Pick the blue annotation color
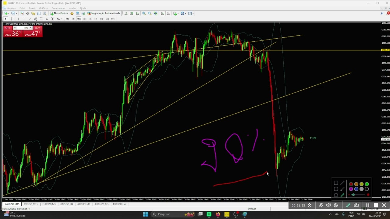Image resolution: width=390 pixels, height=219 pixels. click(x=356, y=189)
